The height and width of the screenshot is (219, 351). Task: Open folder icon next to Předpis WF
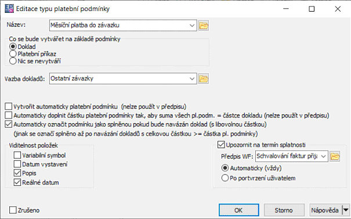click(335, 156)
